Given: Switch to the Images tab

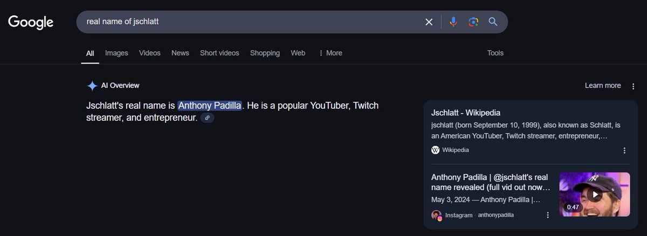Looking at the screenshot, I should (x=116, y=53).
